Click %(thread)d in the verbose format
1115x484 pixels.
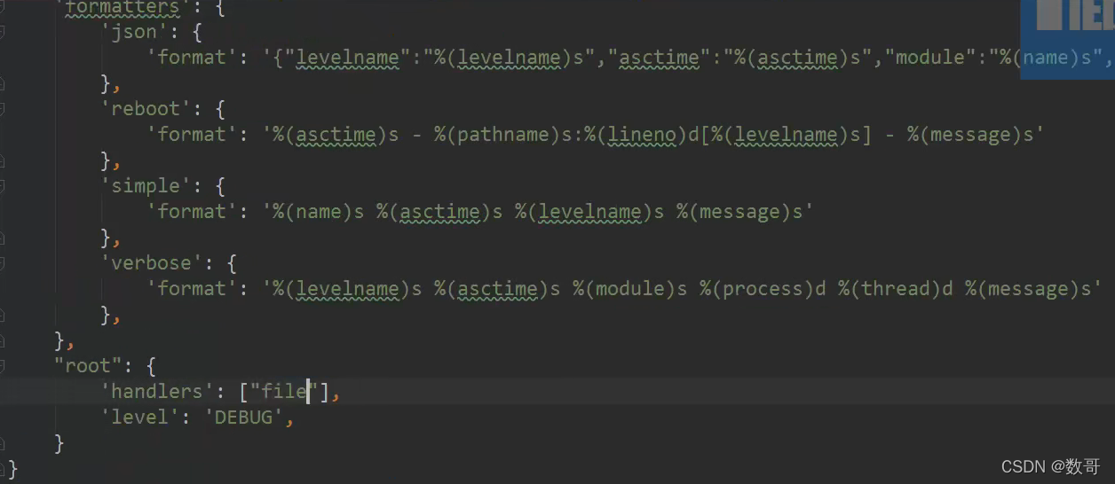(895, 289)
